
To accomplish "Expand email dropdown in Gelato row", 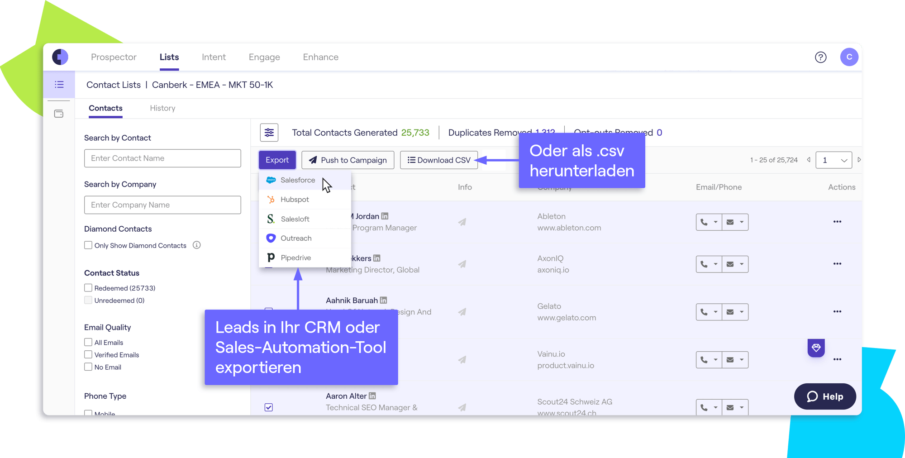I will pyautogui.click(x=742, y=312).
